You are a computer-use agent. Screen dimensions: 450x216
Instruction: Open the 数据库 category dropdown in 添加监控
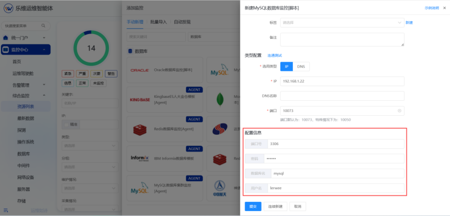click(x=213, y=37)
